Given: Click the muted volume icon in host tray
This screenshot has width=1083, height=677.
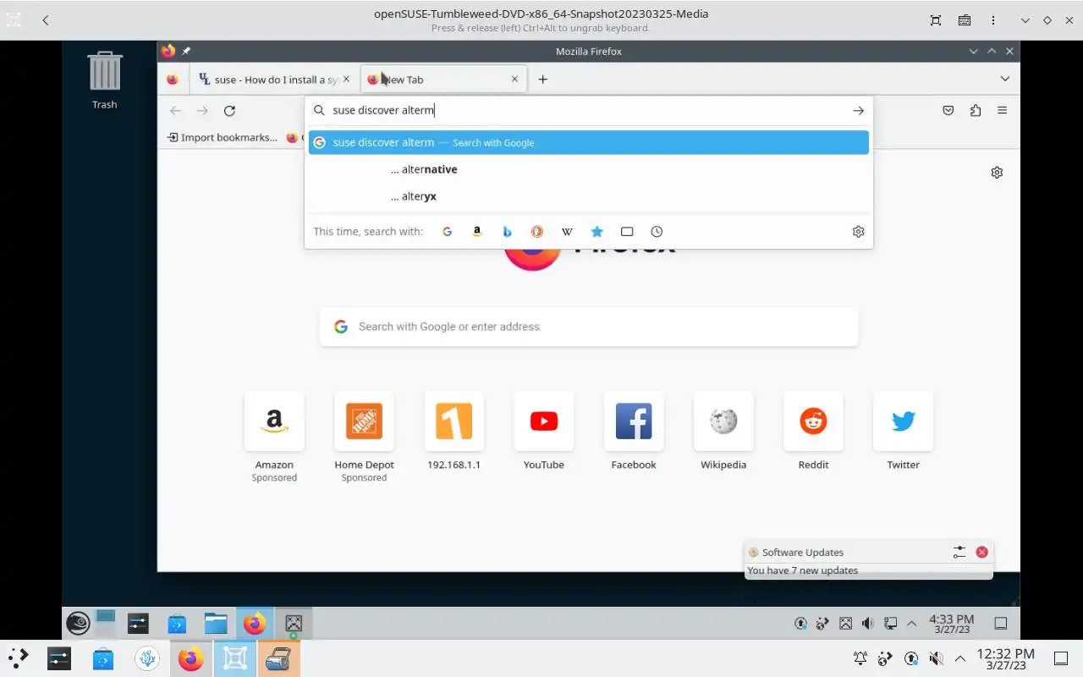Looking at the screenshot, I should (936, 658).
